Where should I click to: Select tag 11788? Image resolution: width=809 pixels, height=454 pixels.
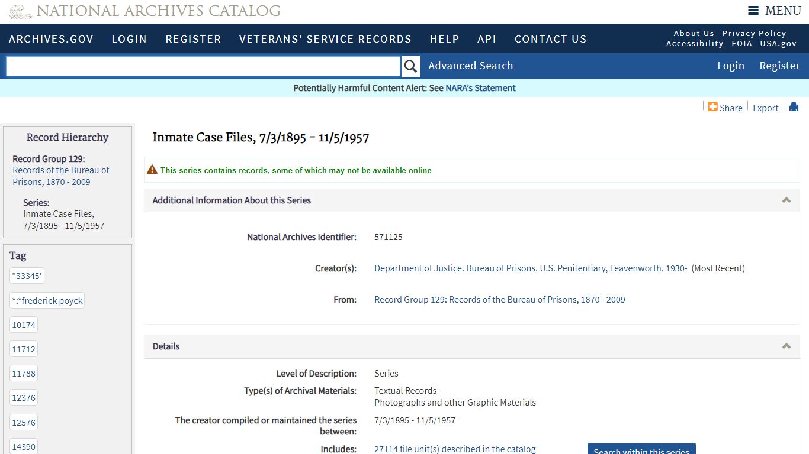tap(24, 374)
